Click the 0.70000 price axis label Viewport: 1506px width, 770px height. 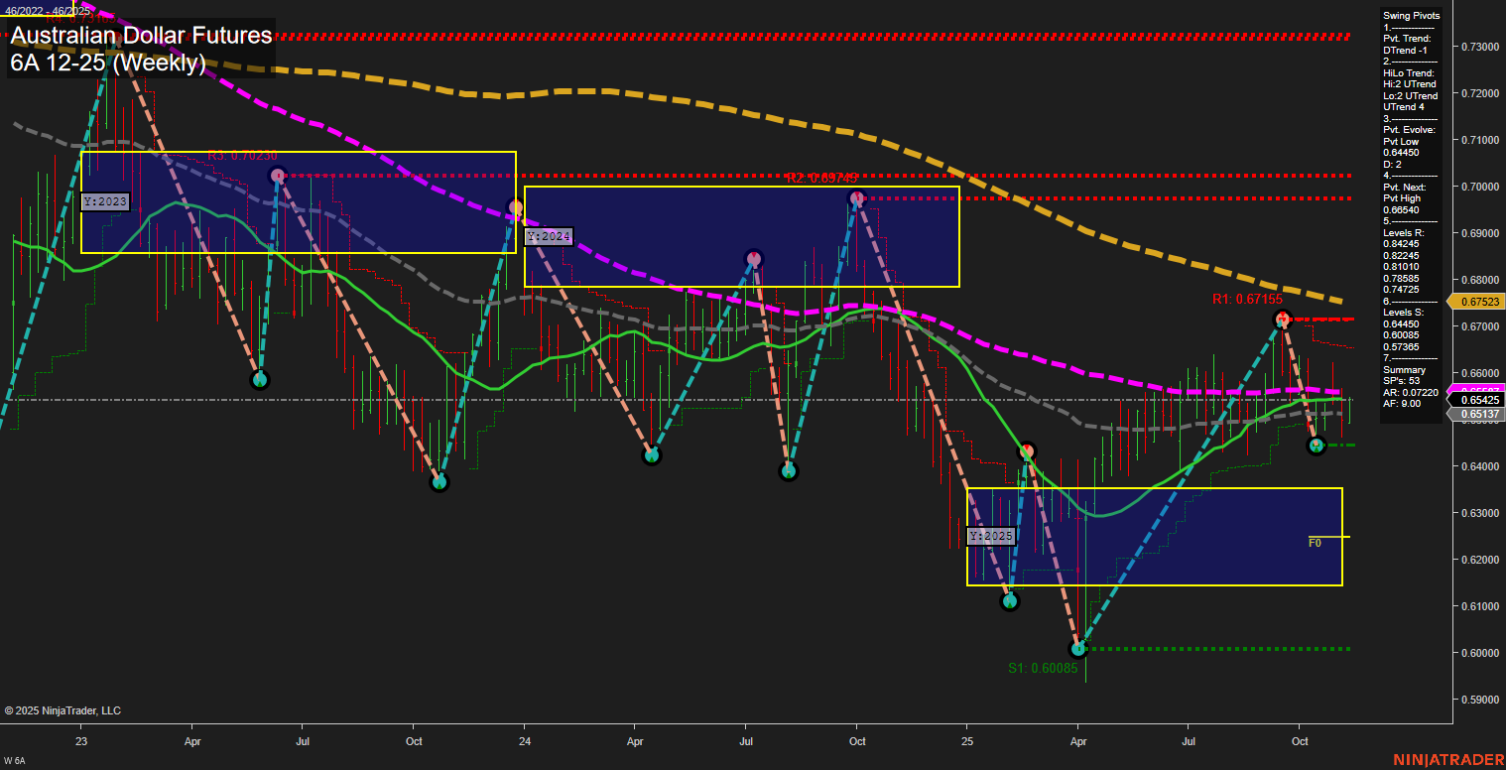pyautogui.click(x=1480, y=187)
